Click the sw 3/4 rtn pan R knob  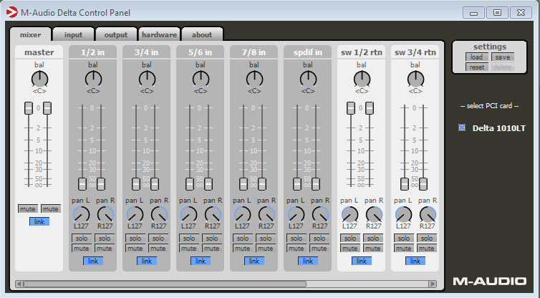[428, 214]
